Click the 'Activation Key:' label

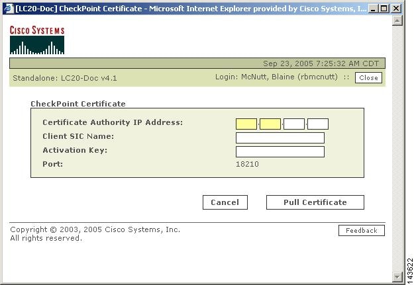pyautogui.click(x=75, y=150)
